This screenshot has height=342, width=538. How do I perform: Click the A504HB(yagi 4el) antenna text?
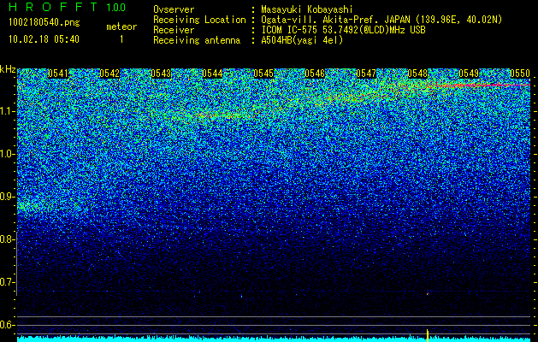coord(302,40)
